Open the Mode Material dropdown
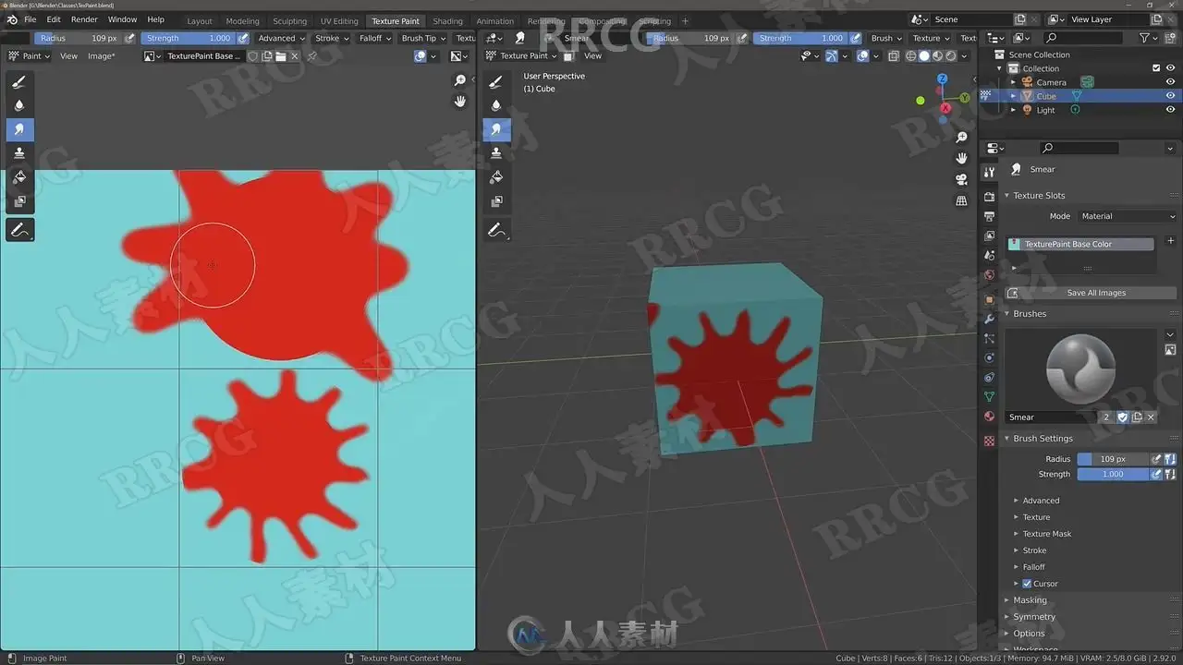The height and width of the screenshot is (665, 1183). tap(1128, 216)
